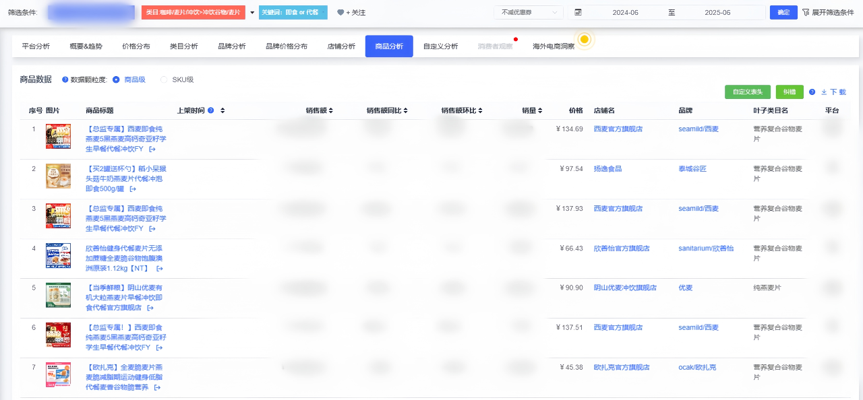The image size is (863, 400).
Task: Open external link icon for product row 3
Action: (152, 228)
